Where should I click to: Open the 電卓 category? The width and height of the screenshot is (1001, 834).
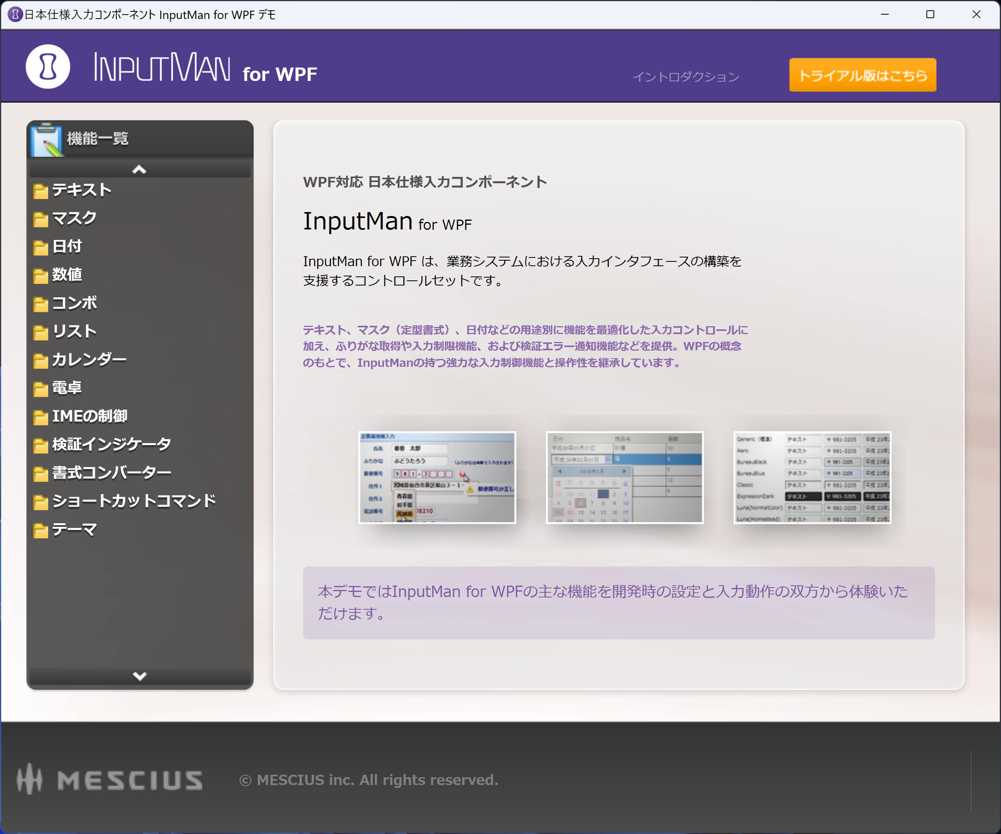coord(67,388)
